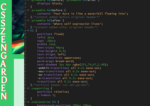Click the 'word-wrap' property name
Image resolution: width=150 pixels, height=106 pixels.
[45, 61]
